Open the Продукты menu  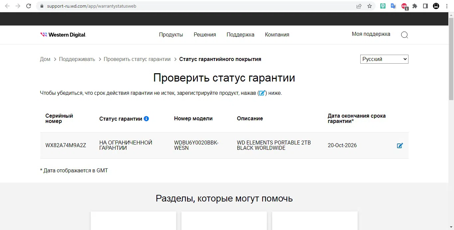click(171, 34)
